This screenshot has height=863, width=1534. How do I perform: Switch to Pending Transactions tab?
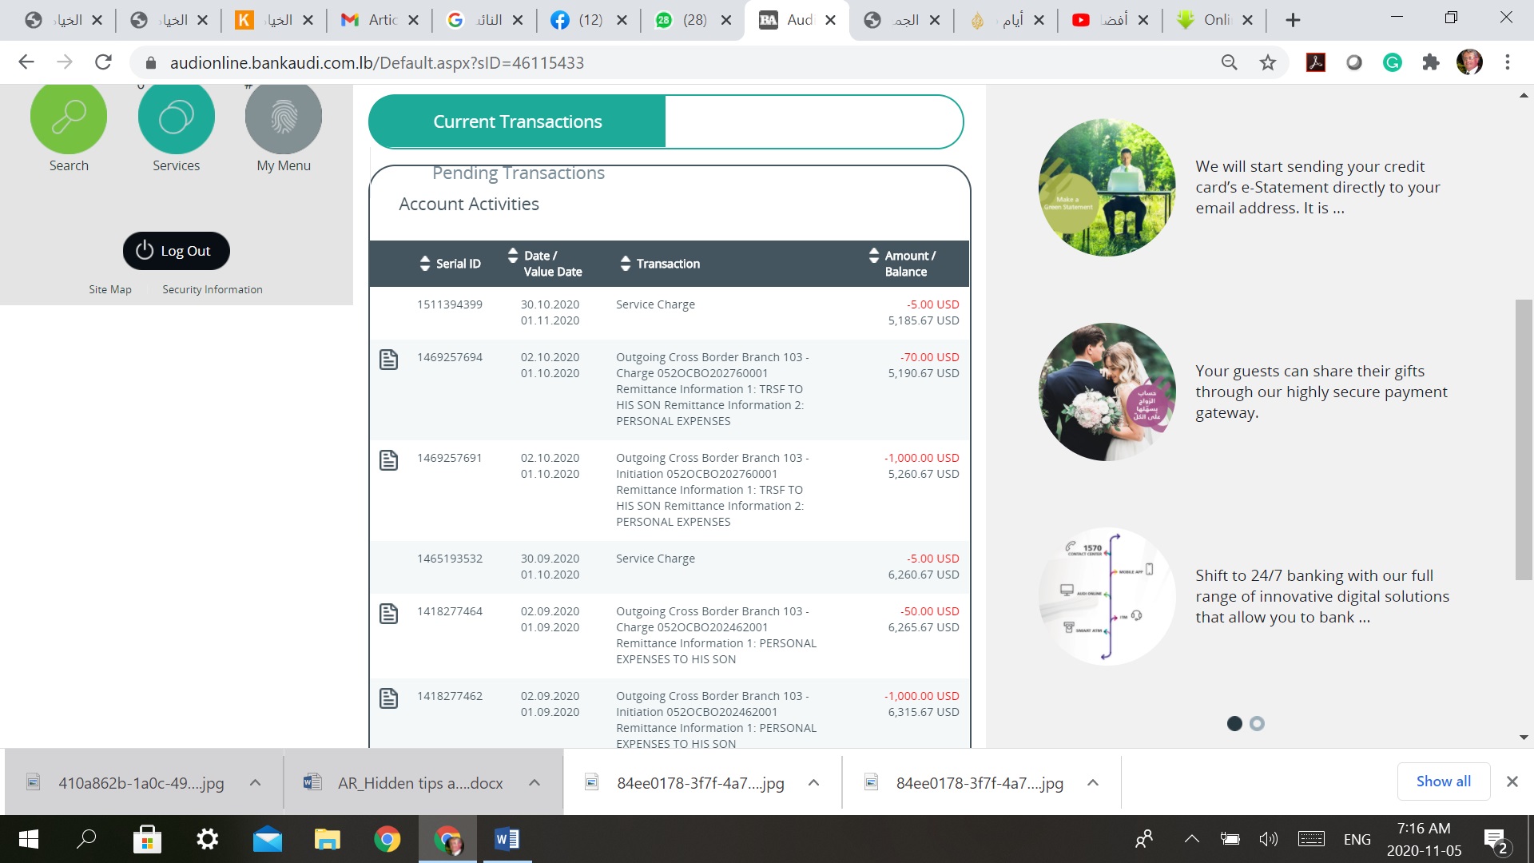pyautogui.click(x=518, y=173)
